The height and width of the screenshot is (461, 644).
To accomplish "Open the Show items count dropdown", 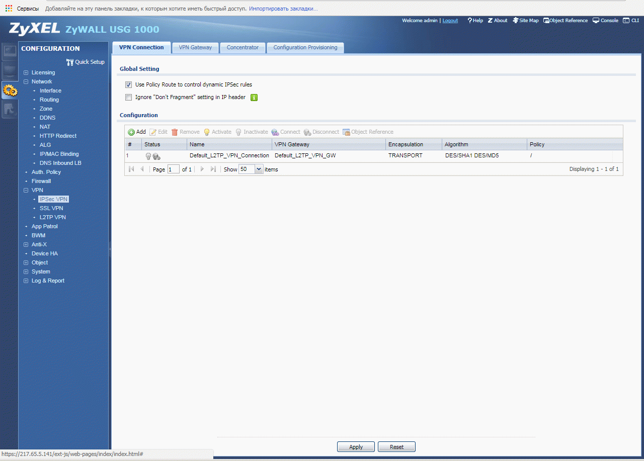I will click(x=259, y=169).
